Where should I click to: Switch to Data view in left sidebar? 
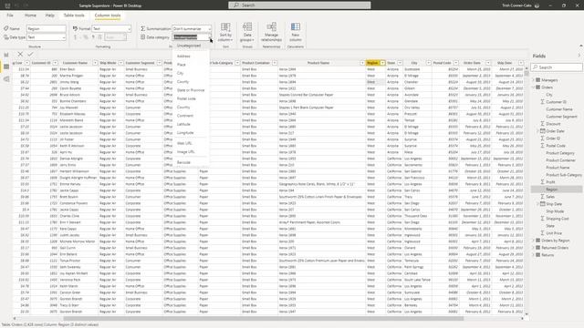[6, 67]
